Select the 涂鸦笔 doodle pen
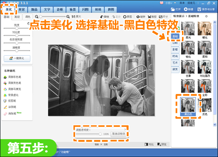This screenshot has height=157, width=218. point(10,107)
